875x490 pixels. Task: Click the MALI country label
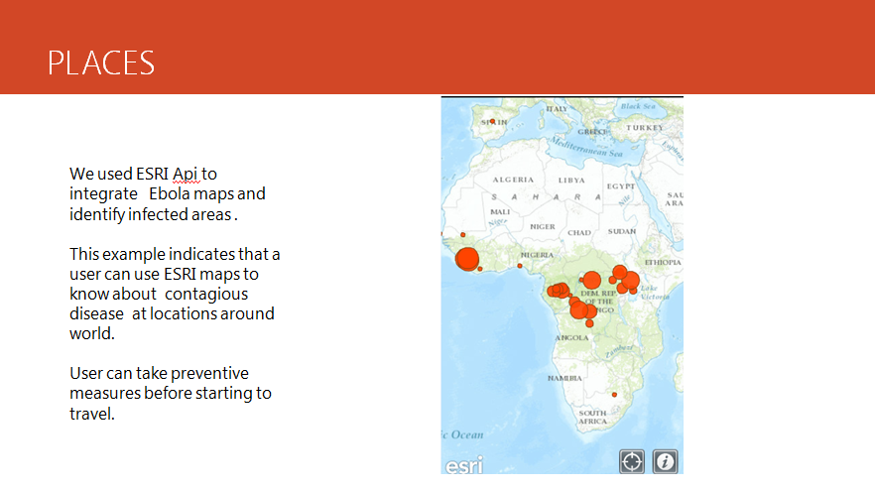[x=500, y=211]
